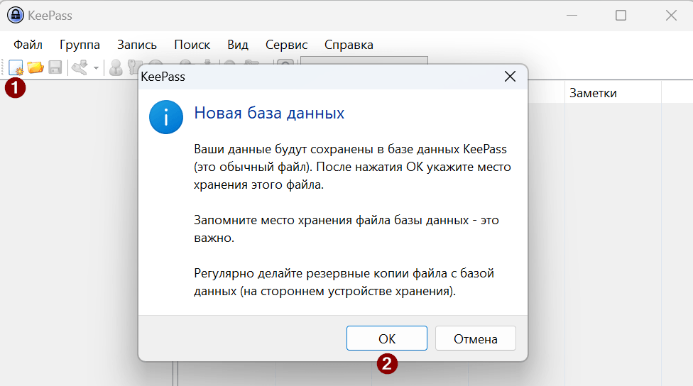Viewport: 693px width, 386px height.
Task: Open the Группа menu
Action: [80, 45]
